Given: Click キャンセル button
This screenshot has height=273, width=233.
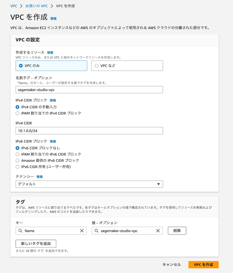Looking at the screenshot, I should coord(172,265).
